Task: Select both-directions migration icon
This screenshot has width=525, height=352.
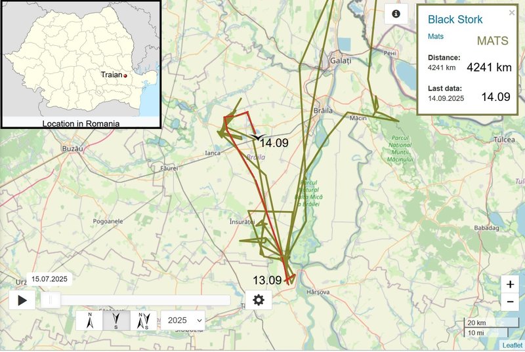Action: click(x=143, y=321)
